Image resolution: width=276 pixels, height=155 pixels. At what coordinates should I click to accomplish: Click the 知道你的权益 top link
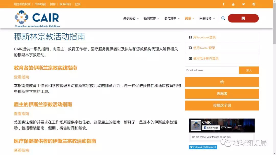point(22,4)
